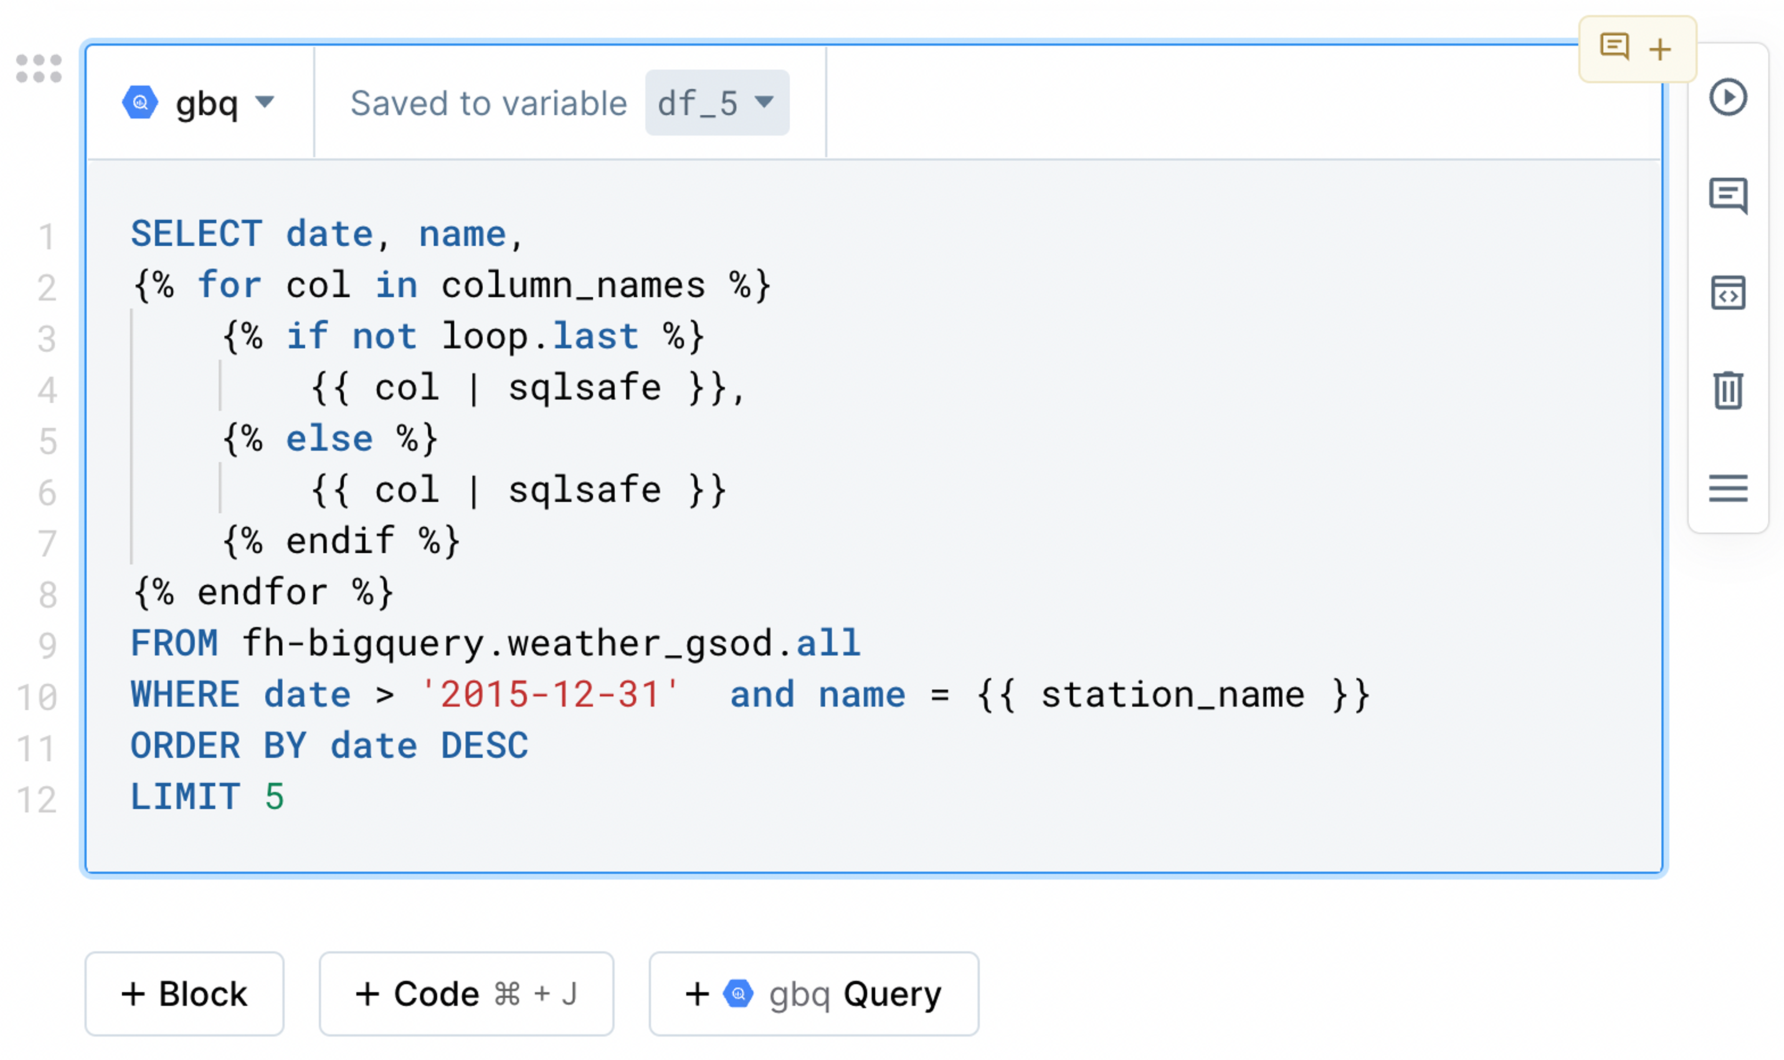Add a comment with the yellow comment-plus button

1637,49
